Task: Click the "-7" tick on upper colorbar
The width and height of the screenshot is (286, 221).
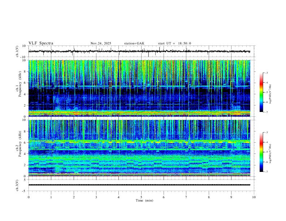Action: tap(266, 112)
